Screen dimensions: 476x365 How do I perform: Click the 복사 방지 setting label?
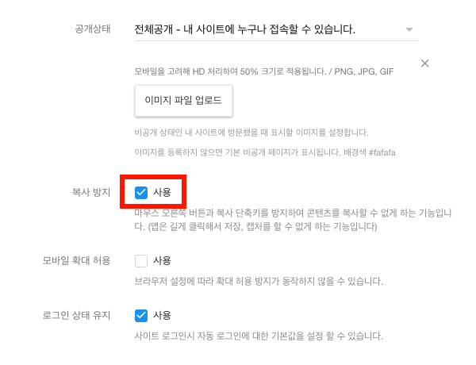coord(91,193)
